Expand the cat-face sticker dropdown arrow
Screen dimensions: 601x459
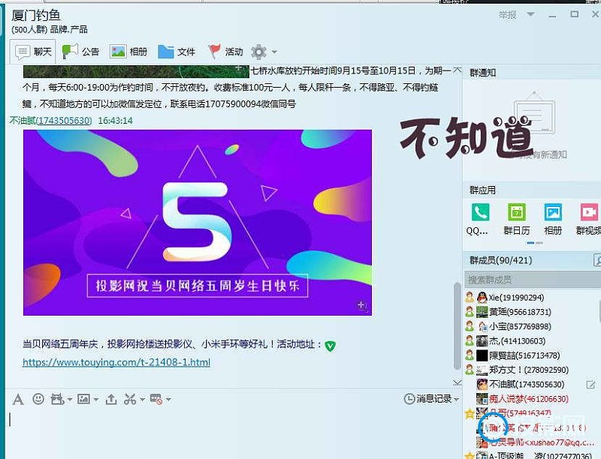point(70,400)
